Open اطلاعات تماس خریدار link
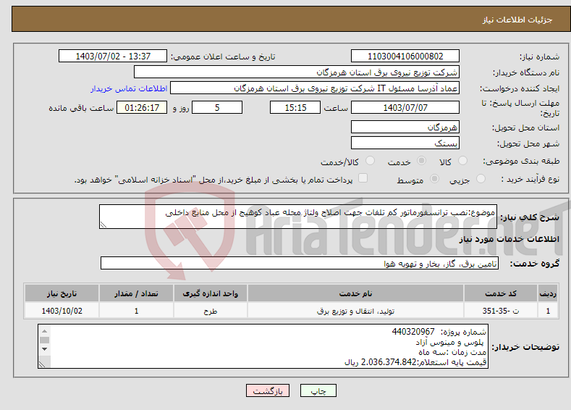Image resolution: width=571 pixels, height=410 pixels. pyautogui.click(x=129, y=88)
